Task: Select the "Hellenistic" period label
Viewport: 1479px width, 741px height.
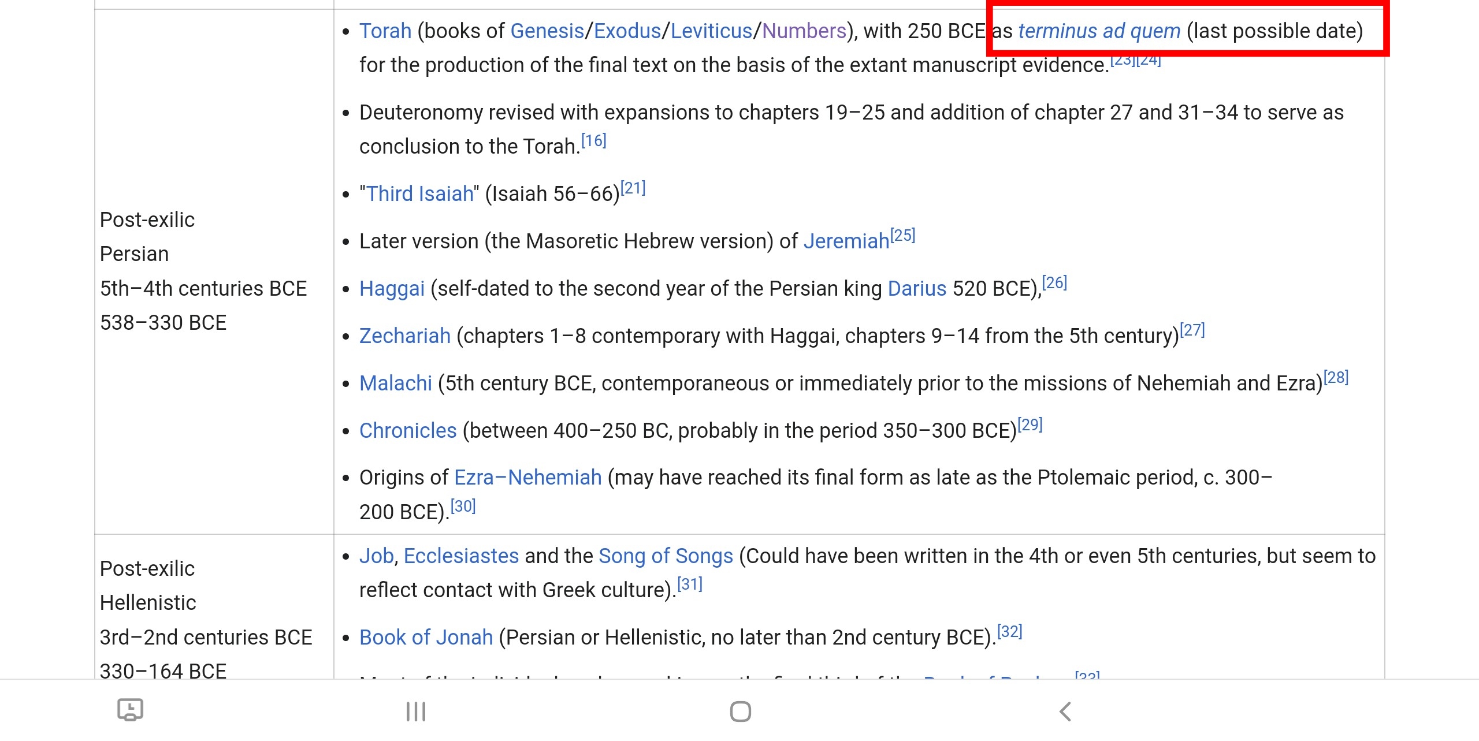Action: click(148, 602)
